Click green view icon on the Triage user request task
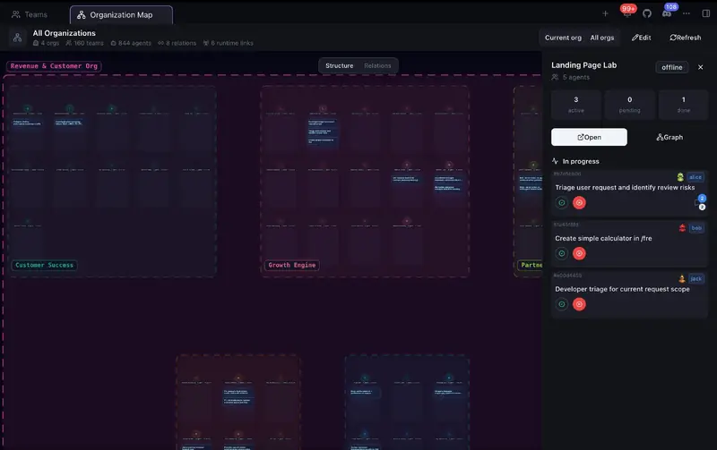Viewport: 717px width, 450px height. point(562,203)
